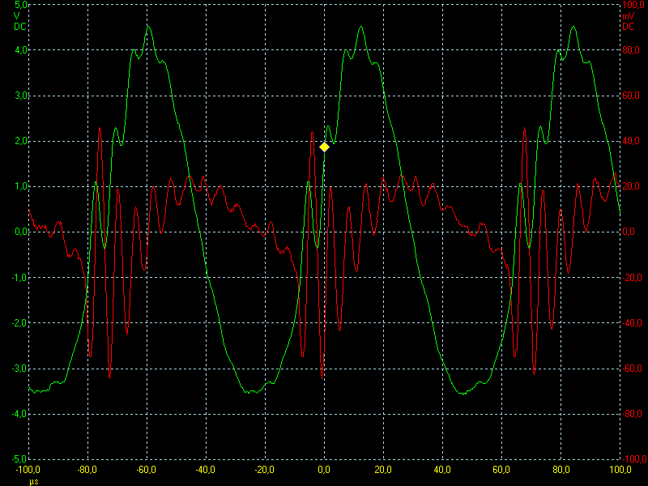Click "1.0" on the green left axis
This screenshot has width=648, height=486.
21,186
